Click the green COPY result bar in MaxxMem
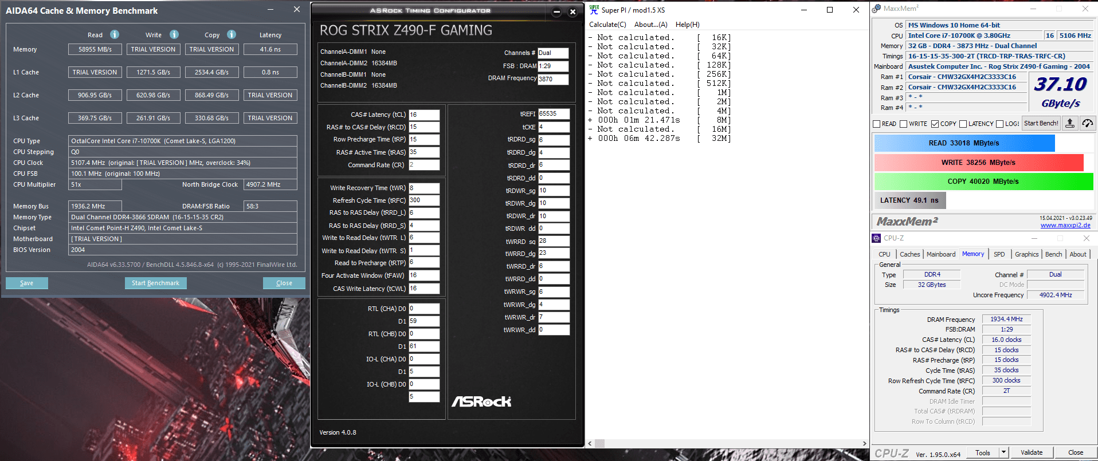 tap(984, 182)
